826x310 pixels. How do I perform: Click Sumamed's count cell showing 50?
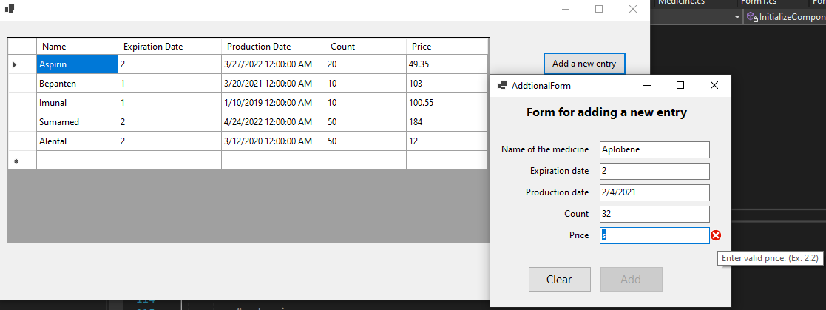pyautogui.click(x=365, y=122)
